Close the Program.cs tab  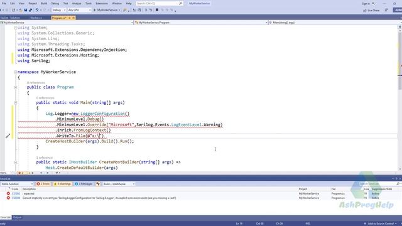(73, 18)
